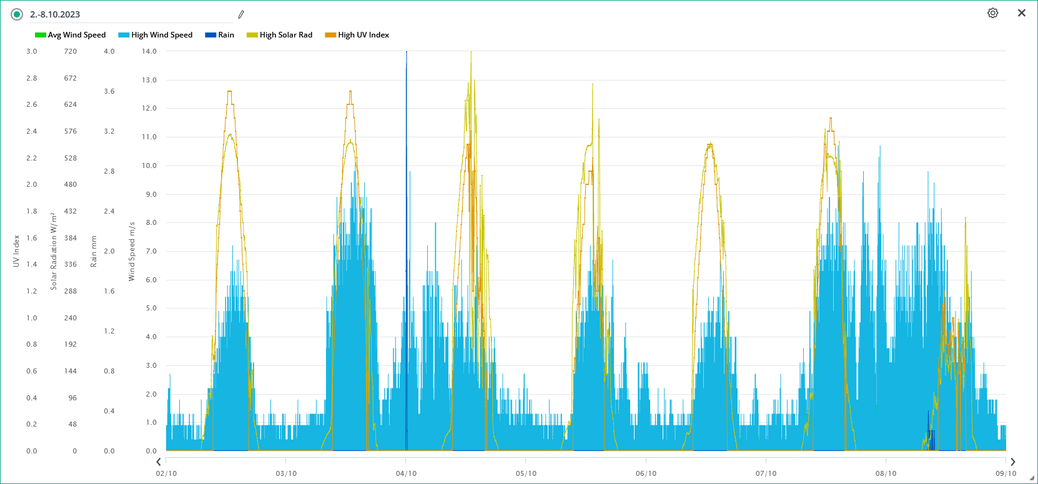The image size is (1038, 484).
Task: Click the 'Rain mm' axis title
Action: 94,251
